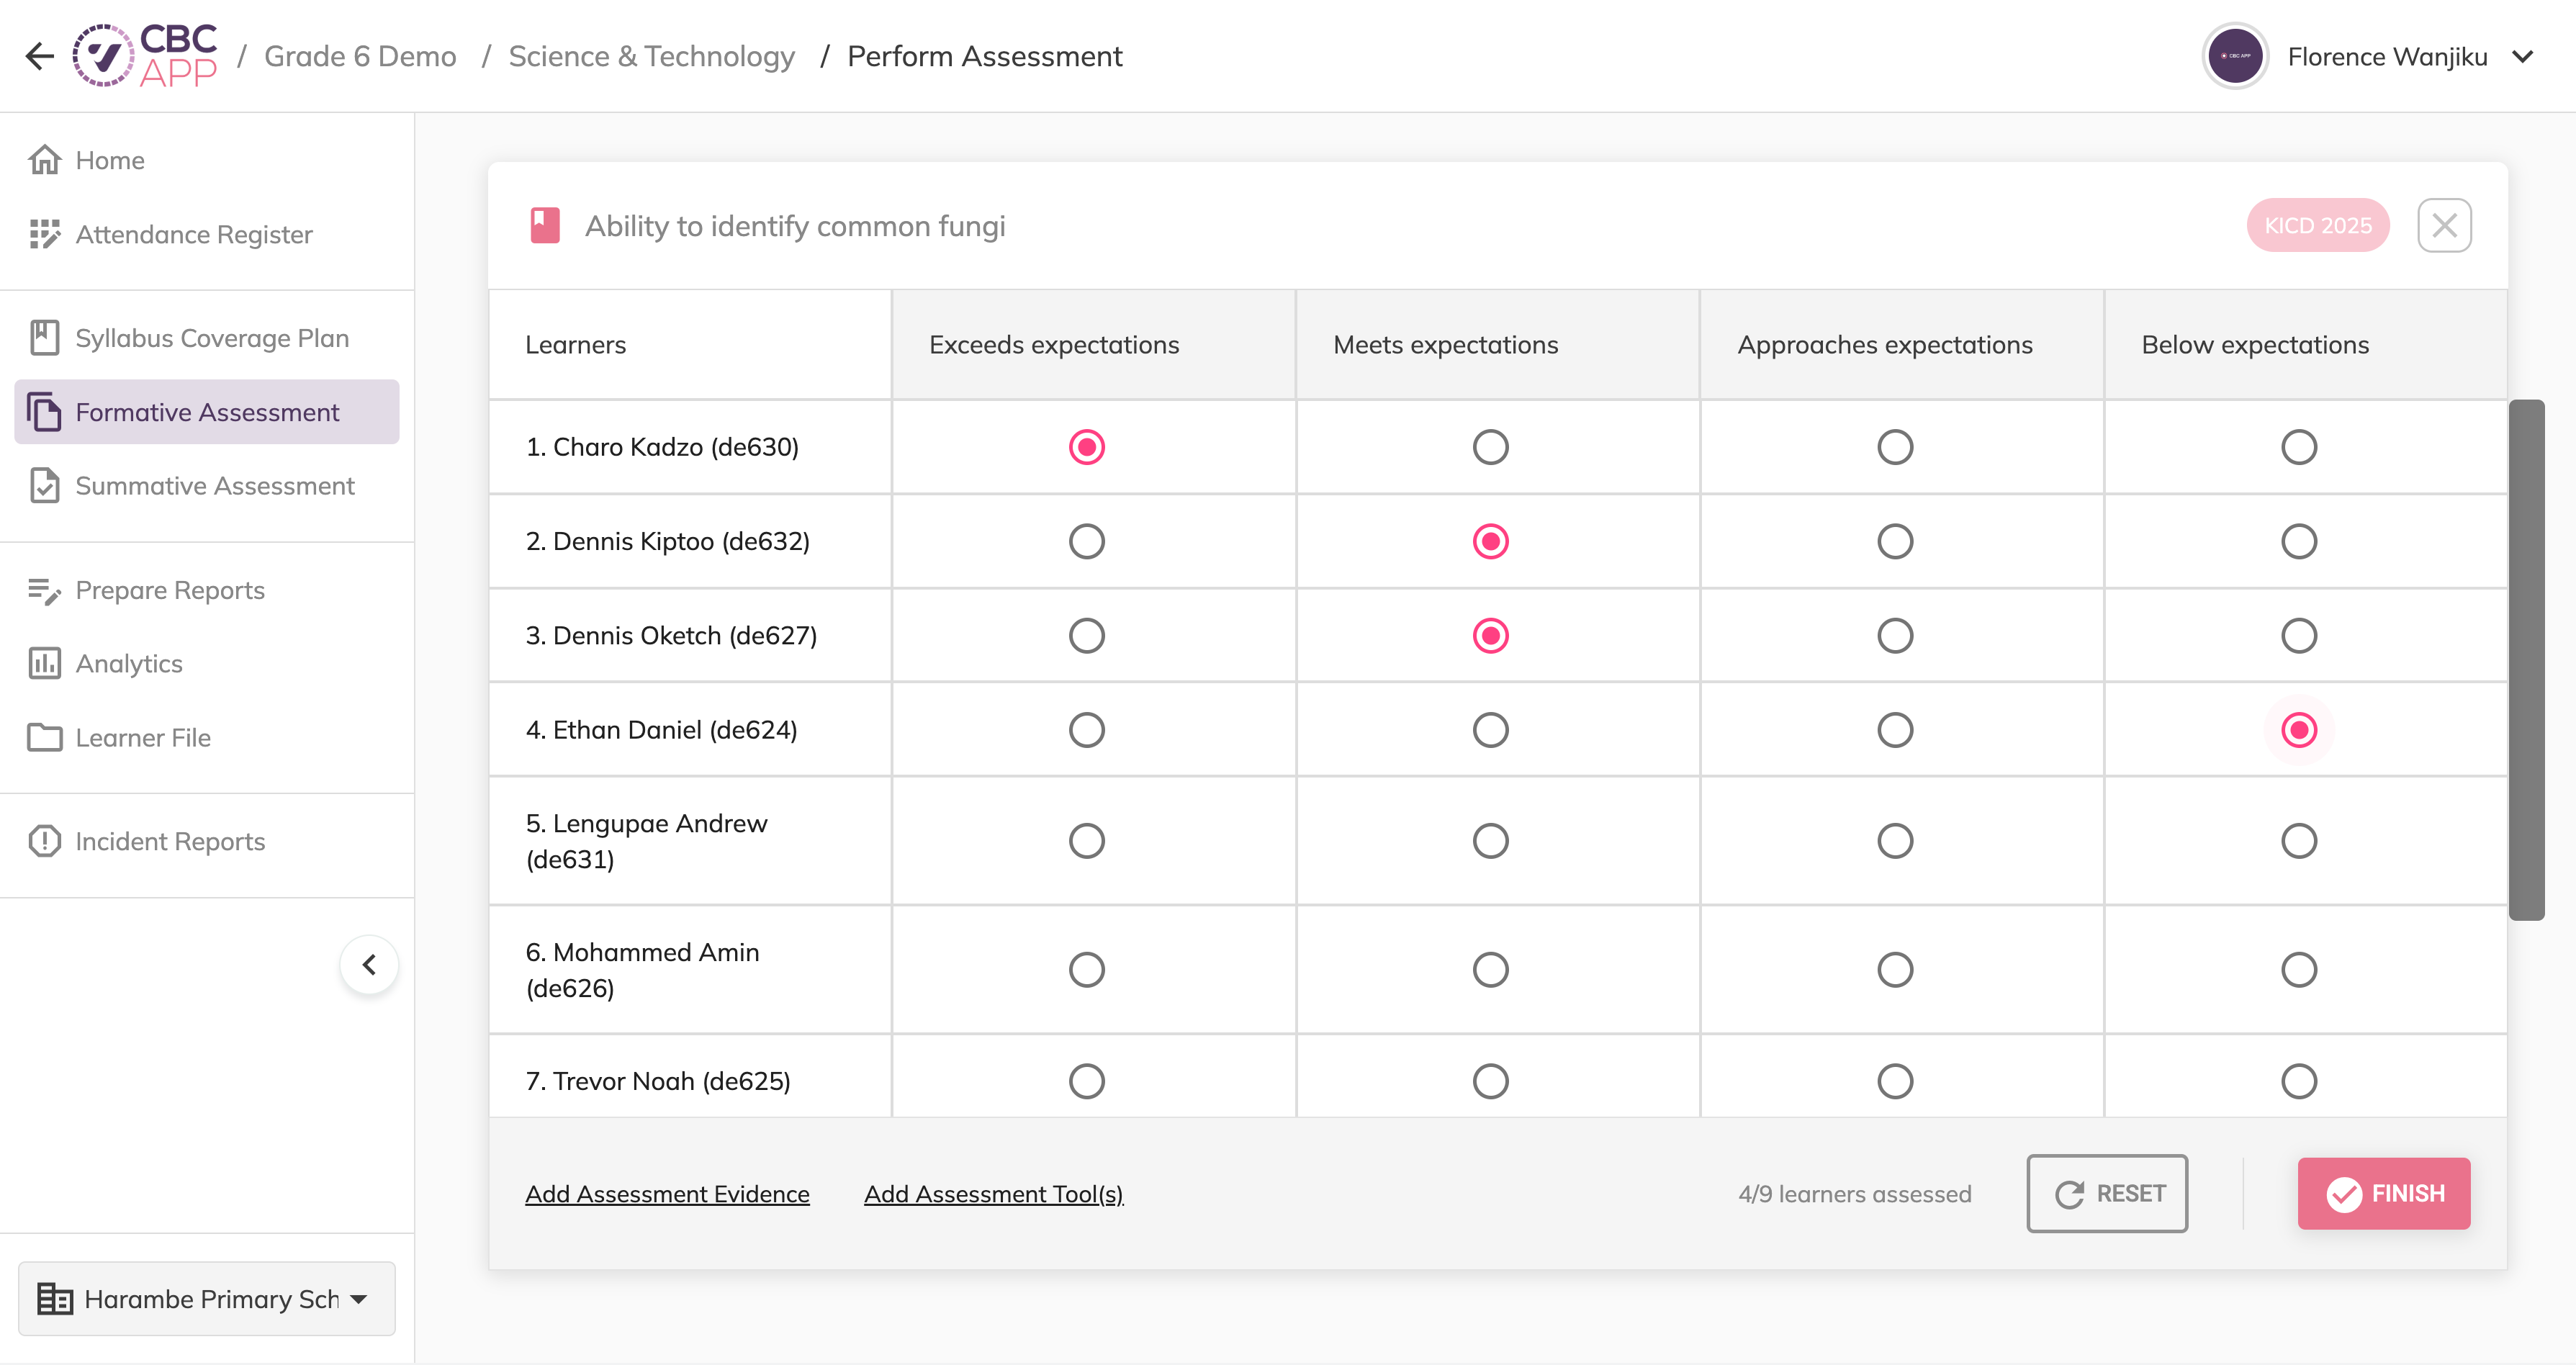Click the Syllabus Coverage Plan bookmark icon
The height and width of the screenshot is (1365, 2576).
coord(45,338)
